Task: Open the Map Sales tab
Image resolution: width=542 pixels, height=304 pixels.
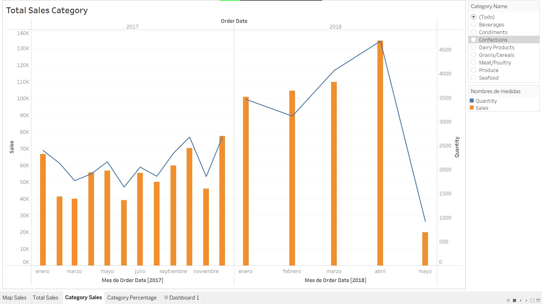Action: point(14,298)
